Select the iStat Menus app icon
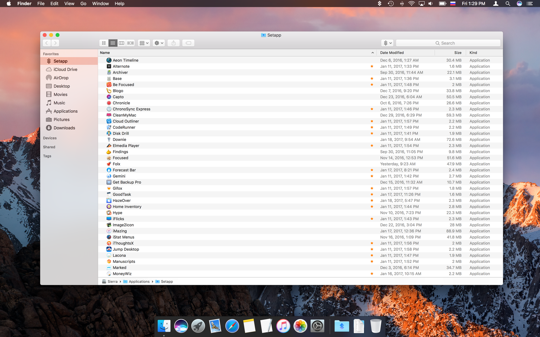 coord(109,237)
